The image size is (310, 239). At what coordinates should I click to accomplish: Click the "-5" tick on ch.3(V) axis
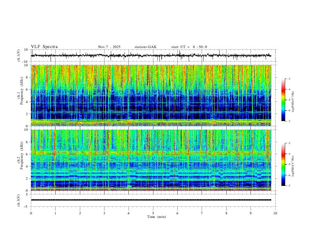pyautogui.click(x=27, y=207)
